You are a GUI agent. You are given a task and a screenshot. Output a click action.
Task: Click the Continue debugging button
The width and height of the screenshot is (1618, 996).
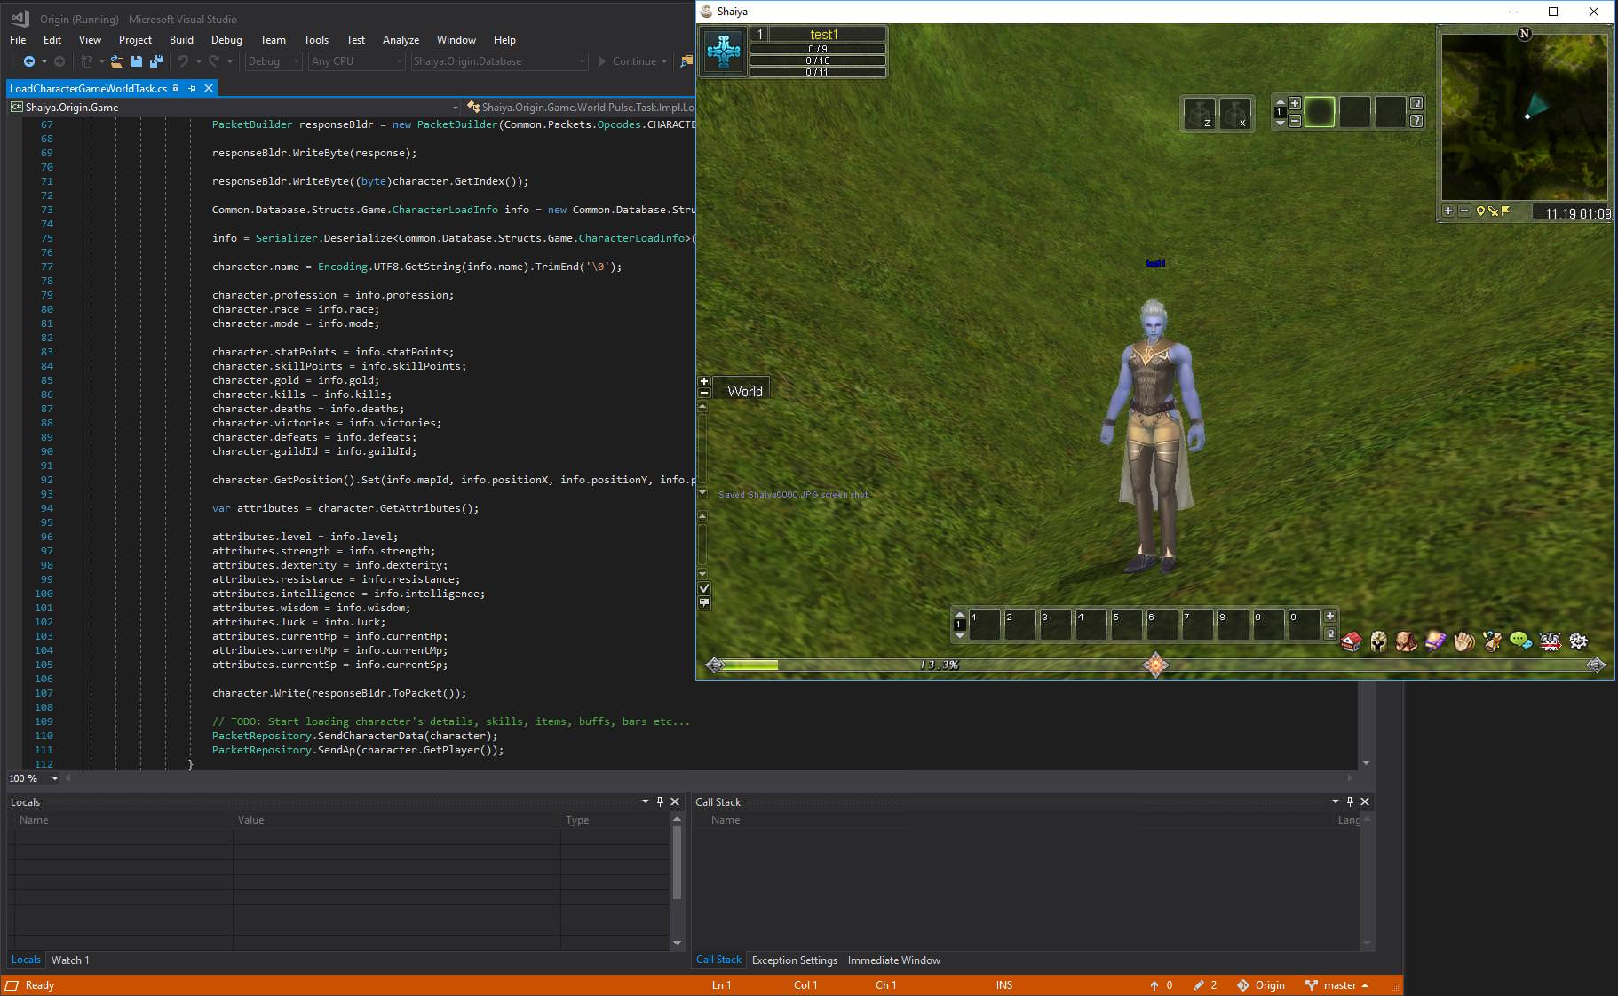[x=627, y=61]
